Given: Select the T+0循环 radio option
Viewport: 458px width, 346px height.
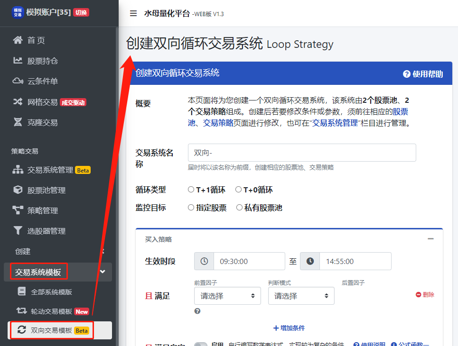Looking at the screenshot, I should [239, 190].
